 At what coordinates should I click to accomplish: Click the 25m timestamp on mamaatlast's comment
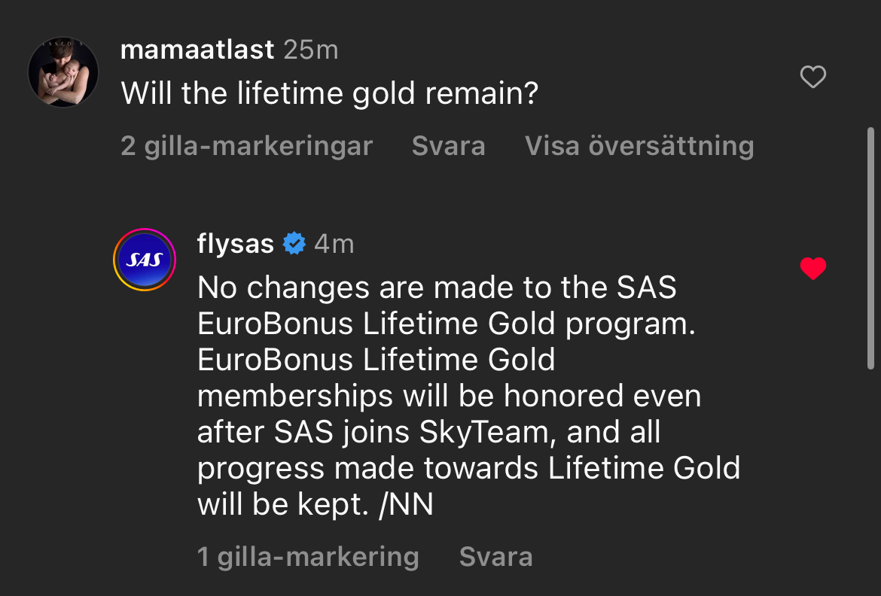point(310,50)
